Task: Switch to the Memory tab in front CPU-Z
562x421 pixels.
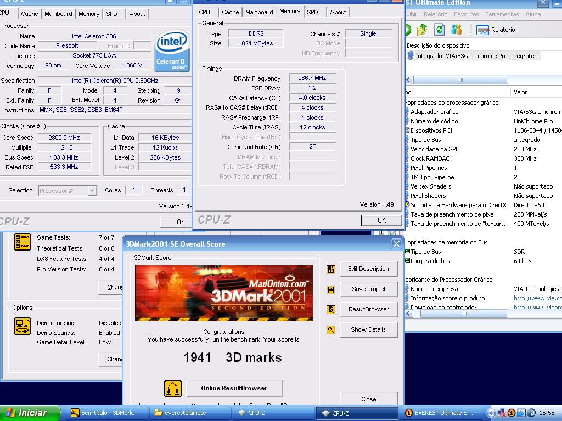Action: pos(290,12)
